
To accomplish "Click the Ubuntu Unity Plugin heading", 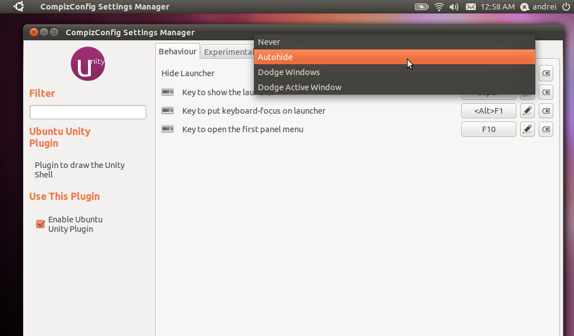I will (x=59, y=137).
